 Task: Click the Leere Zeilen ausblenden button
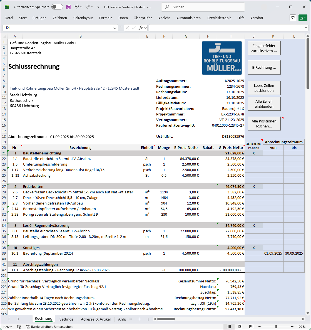pos(264,88)
